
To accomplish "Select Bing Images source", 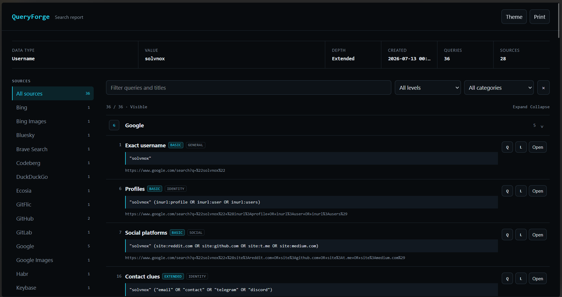I will pos(53,121).
